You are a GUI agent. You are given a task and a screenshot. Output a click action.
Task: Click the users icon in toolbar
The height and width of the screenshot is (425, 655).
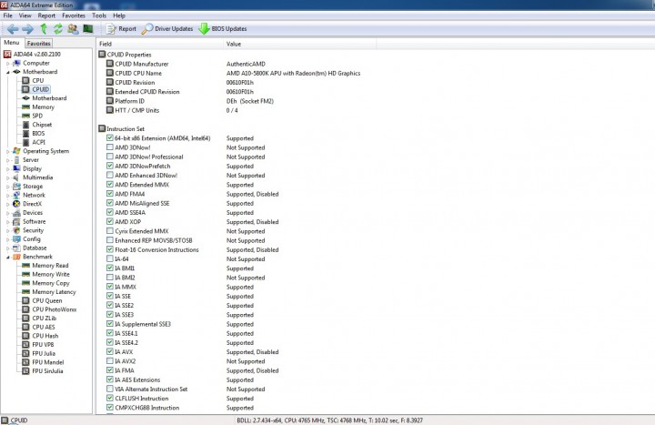73,29
